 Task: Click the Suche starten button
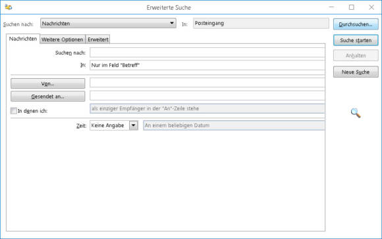tap(356, 40)
